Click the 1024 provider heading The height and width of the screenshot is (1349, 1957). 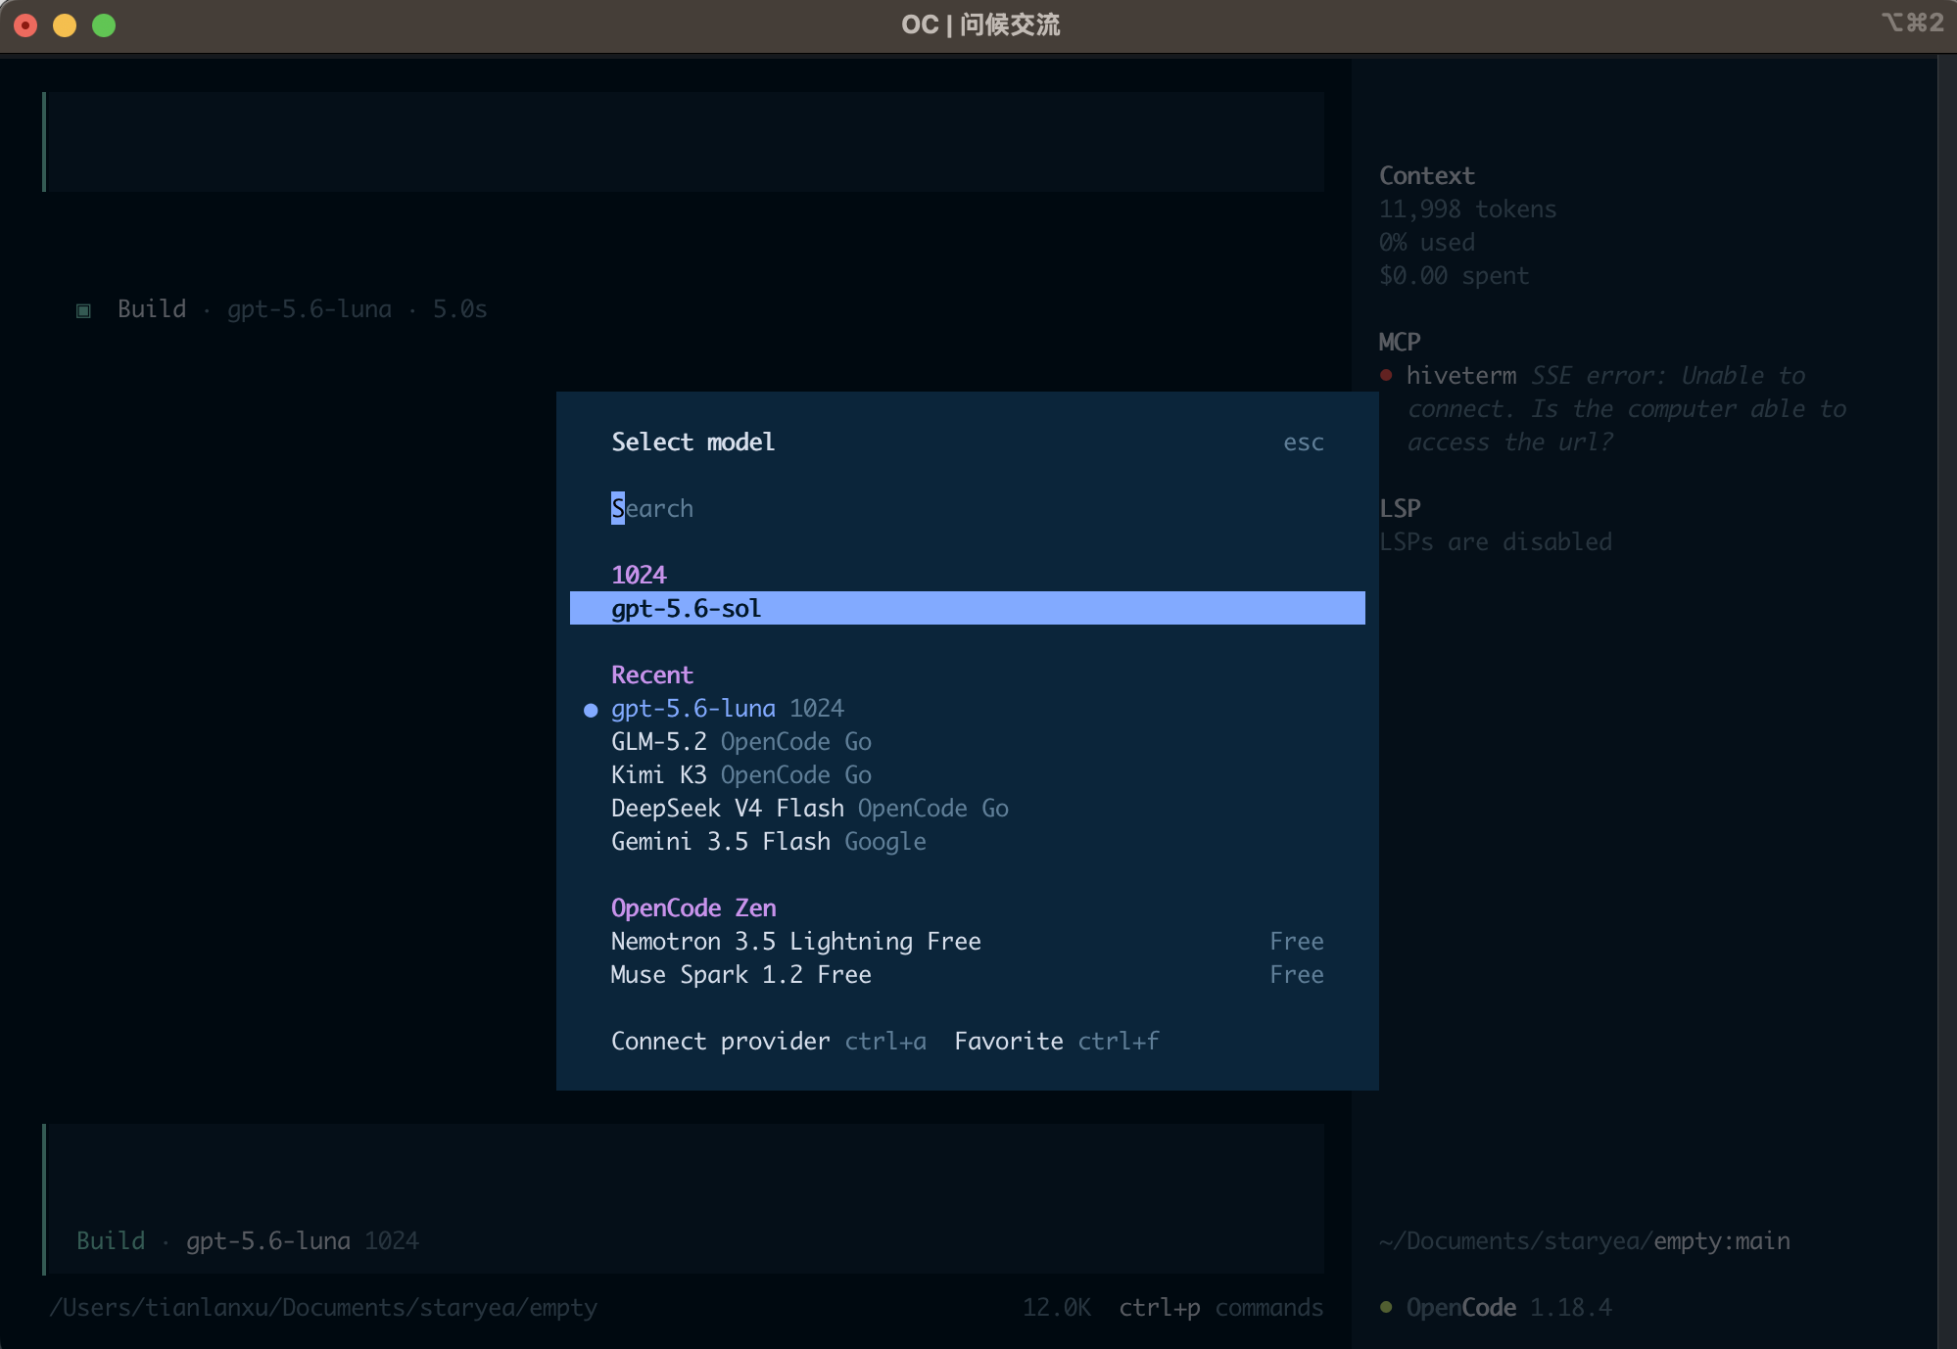[639, 575]
